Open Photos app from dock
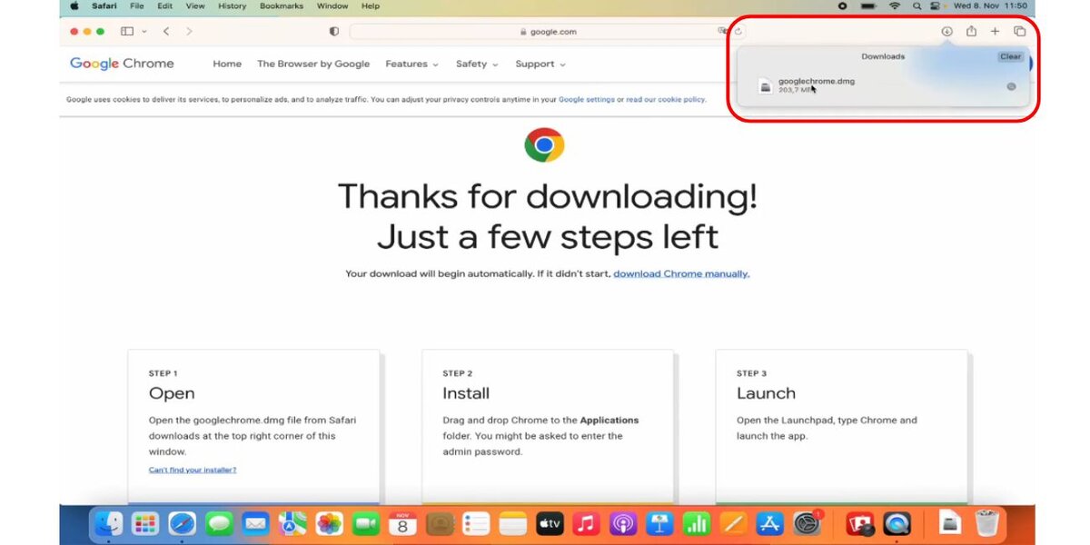The height and width of the screenshot is (545, 1090). click(329, 523)
